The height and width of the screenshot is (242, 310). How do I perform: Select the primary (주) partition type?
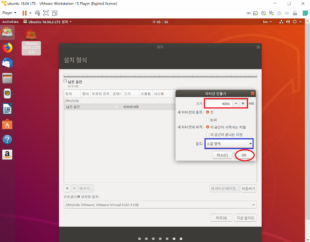tap(208, 112)
